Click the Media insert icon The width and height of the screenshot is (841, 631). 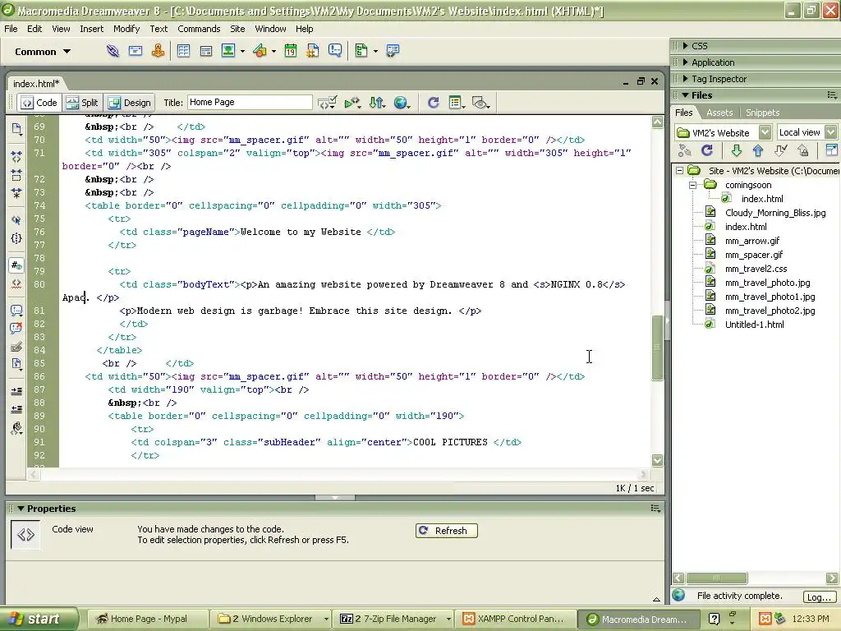click(260, 51)
